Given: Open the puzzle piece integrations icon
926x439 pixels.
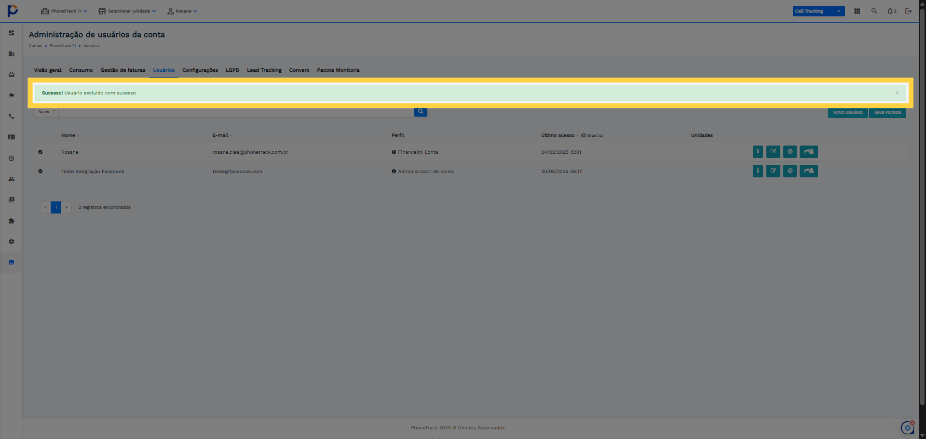Looking at the screenshot, I should click(12, 221).
